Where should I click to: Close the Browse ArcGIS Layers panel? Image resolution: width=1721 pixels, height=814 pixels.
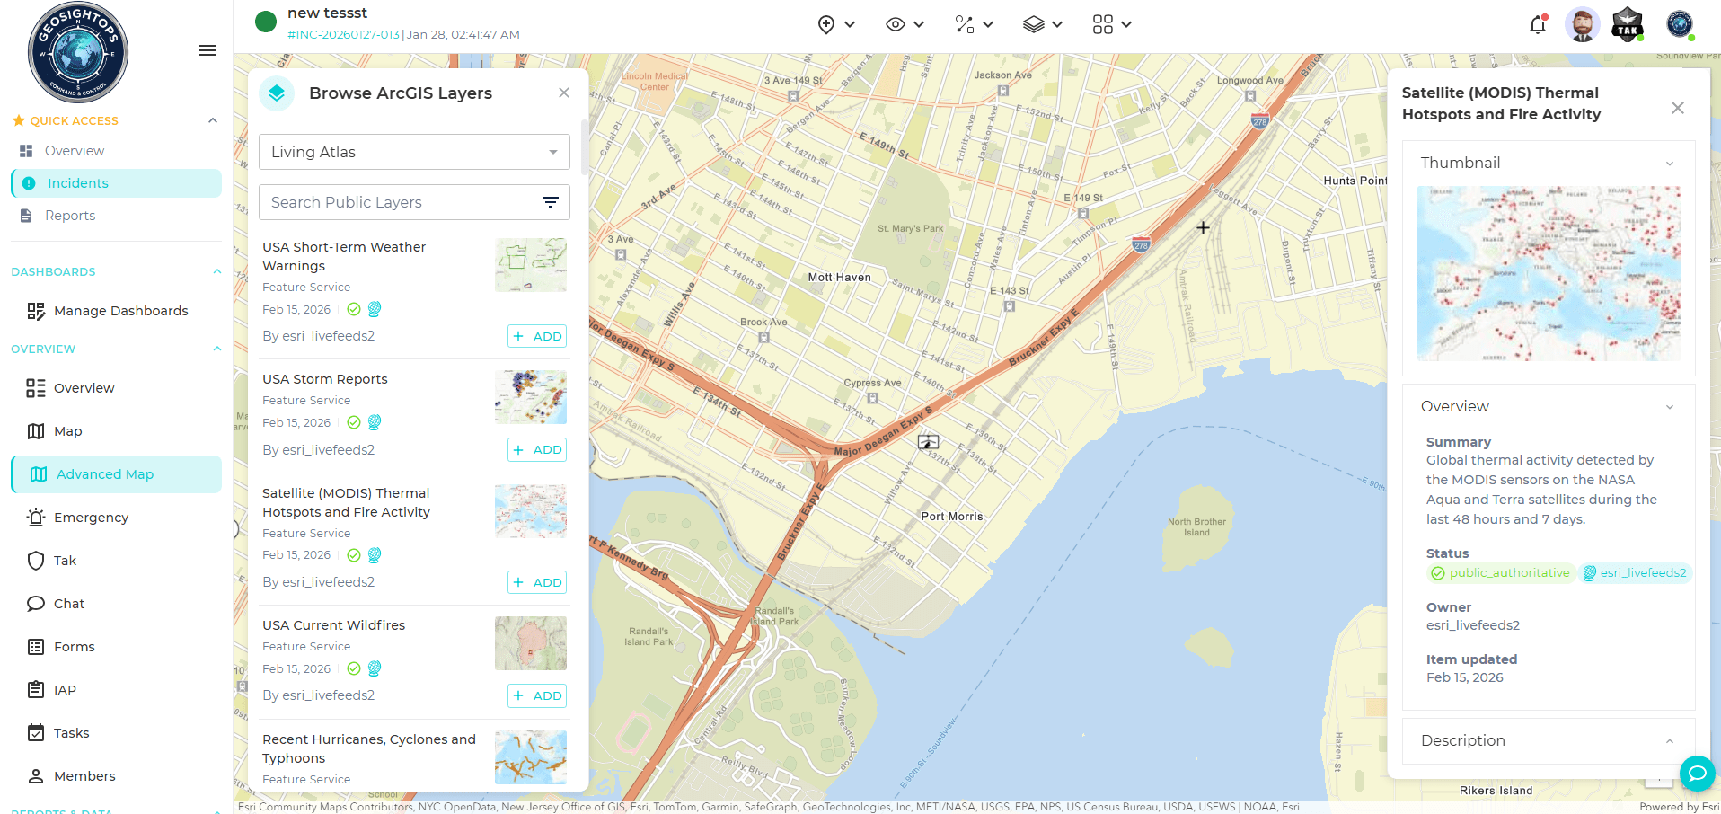coord(564,93)
